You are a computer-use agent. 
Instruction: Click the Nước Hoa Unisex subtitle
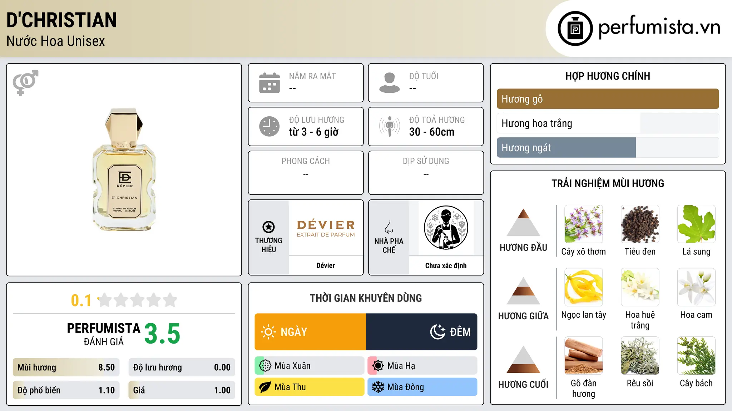click(56, 41)
